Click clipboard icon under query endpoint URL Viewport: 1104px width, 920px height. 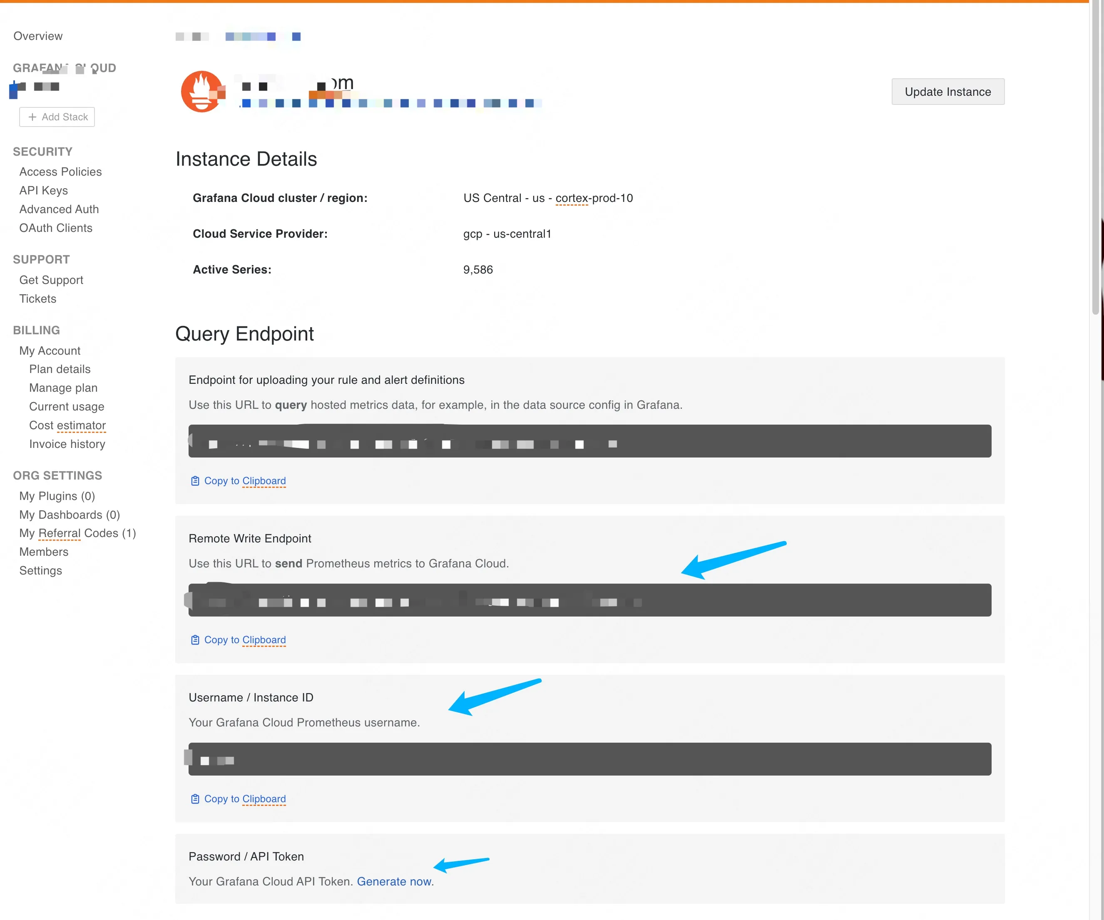(195, 480)
